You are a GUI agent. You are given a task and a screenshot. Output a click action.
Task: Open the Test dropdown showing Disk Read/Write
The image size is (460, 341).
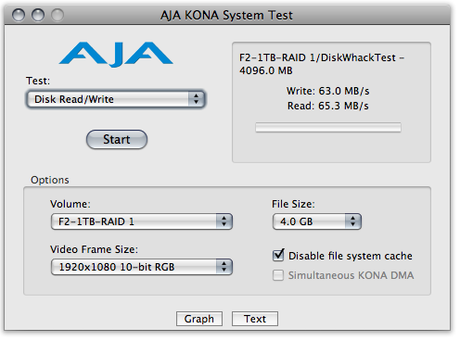tap(116, 99)
